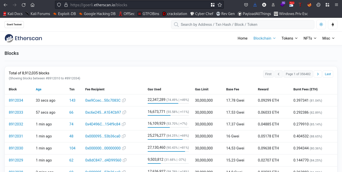
Task: Open Exploit-DB bookmark
Action: pos(64,14)
